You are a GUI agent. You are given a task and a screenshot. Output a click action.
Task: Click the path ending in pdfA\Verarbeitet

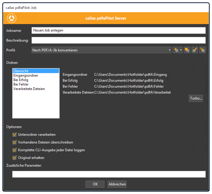tap(132, 92)
